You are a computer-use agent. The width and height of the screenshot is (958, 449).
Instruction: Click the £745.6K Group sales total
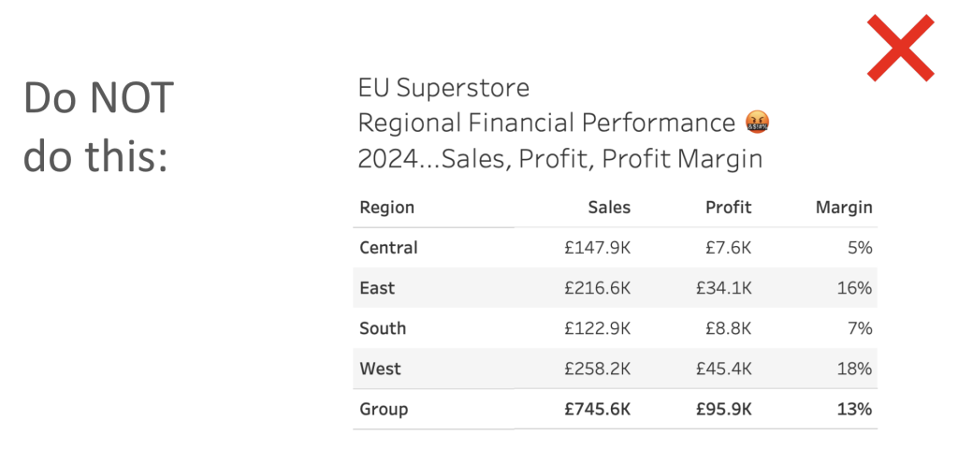coord(597,409)
